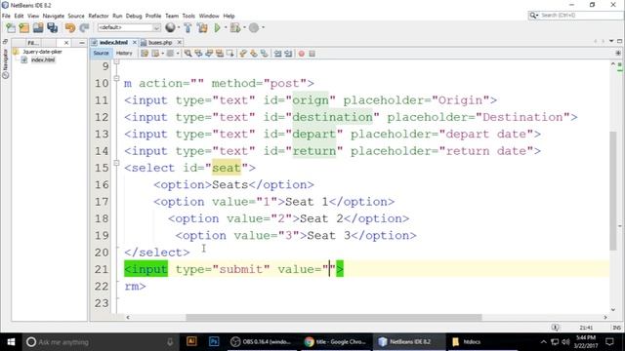Select the Source view button
The height and width of the screenshot is (351, 625).
click(x=101, y=53)
